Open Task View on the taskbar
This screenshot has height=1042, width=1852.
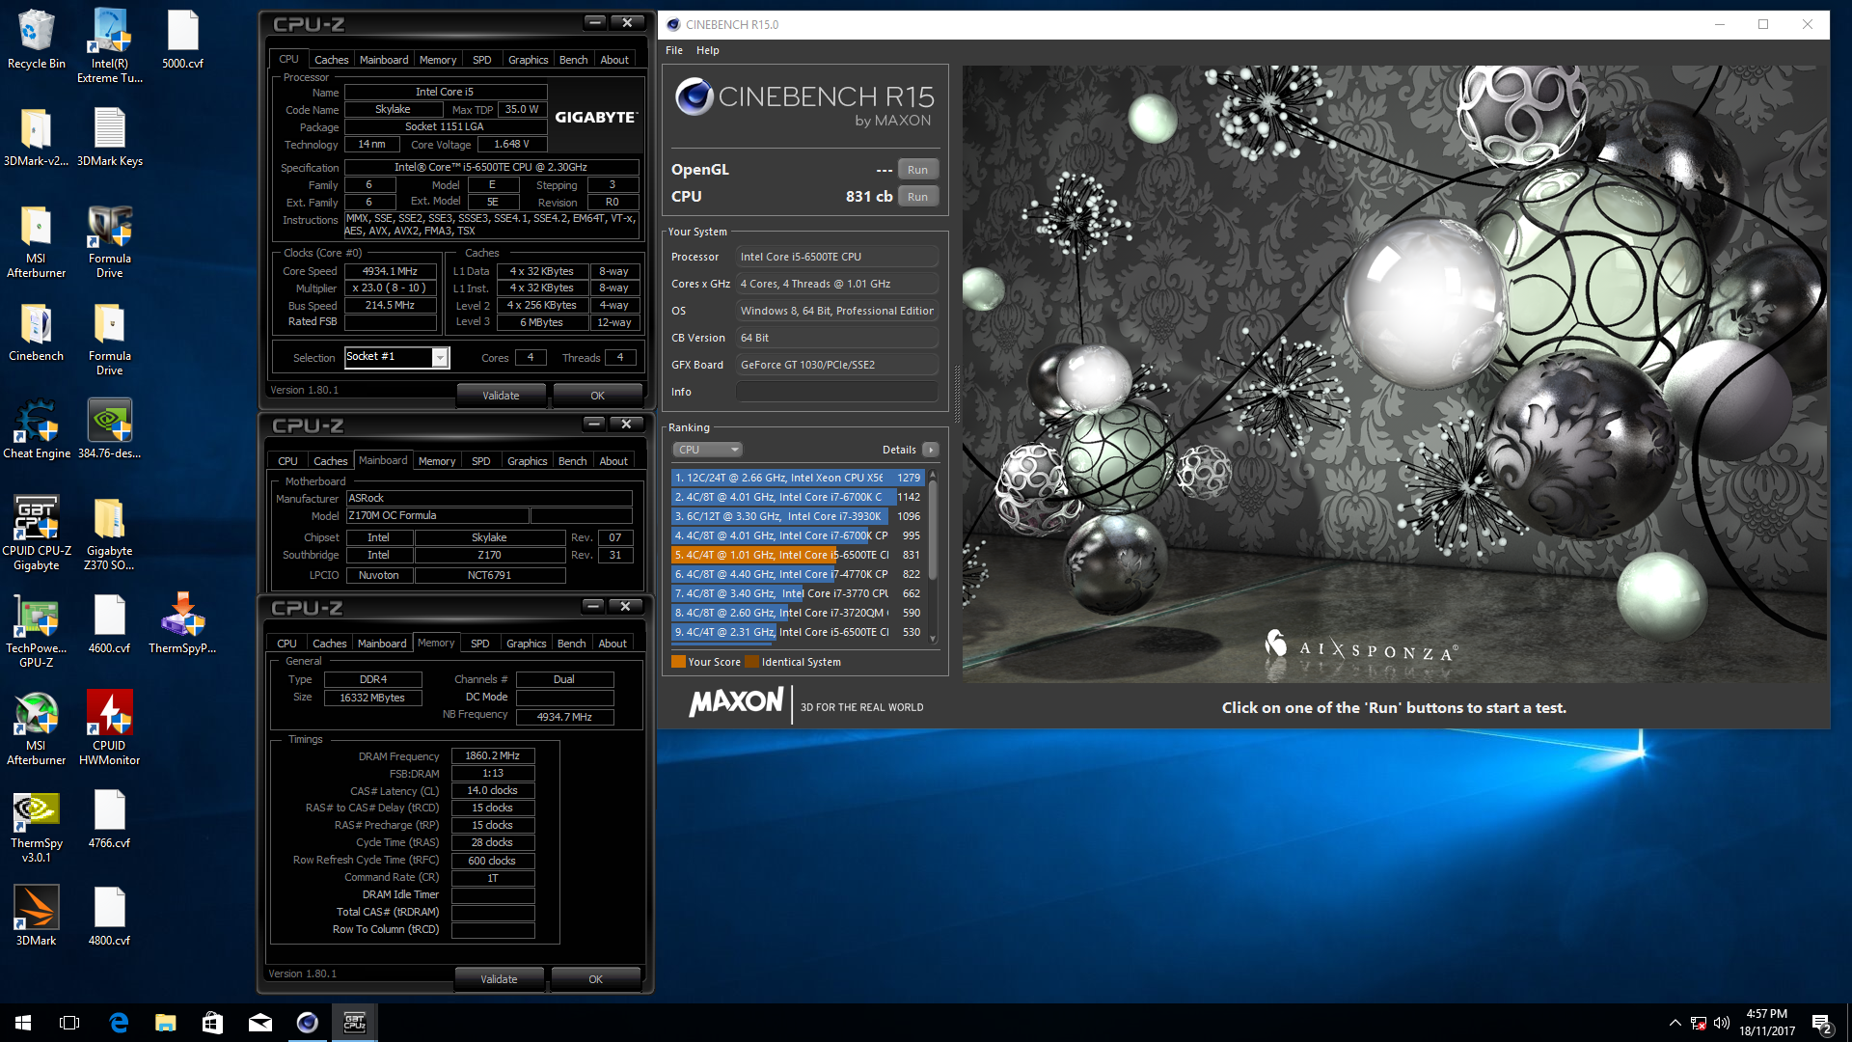(69, 1023)
